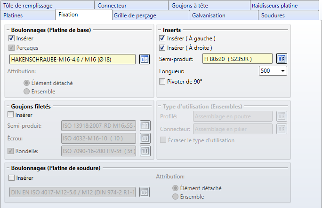Viewport: 322px width, 208px height.
Task: Click catalogue icon beside Profilé usage field
Action: click(x=281, y=116)
